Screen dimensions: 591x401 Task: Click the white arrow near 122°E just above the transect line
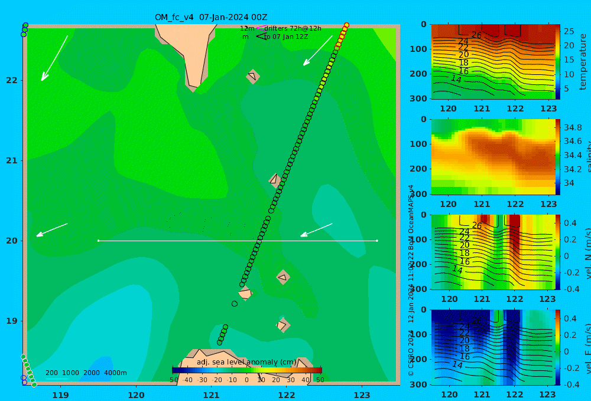[316, 230]
